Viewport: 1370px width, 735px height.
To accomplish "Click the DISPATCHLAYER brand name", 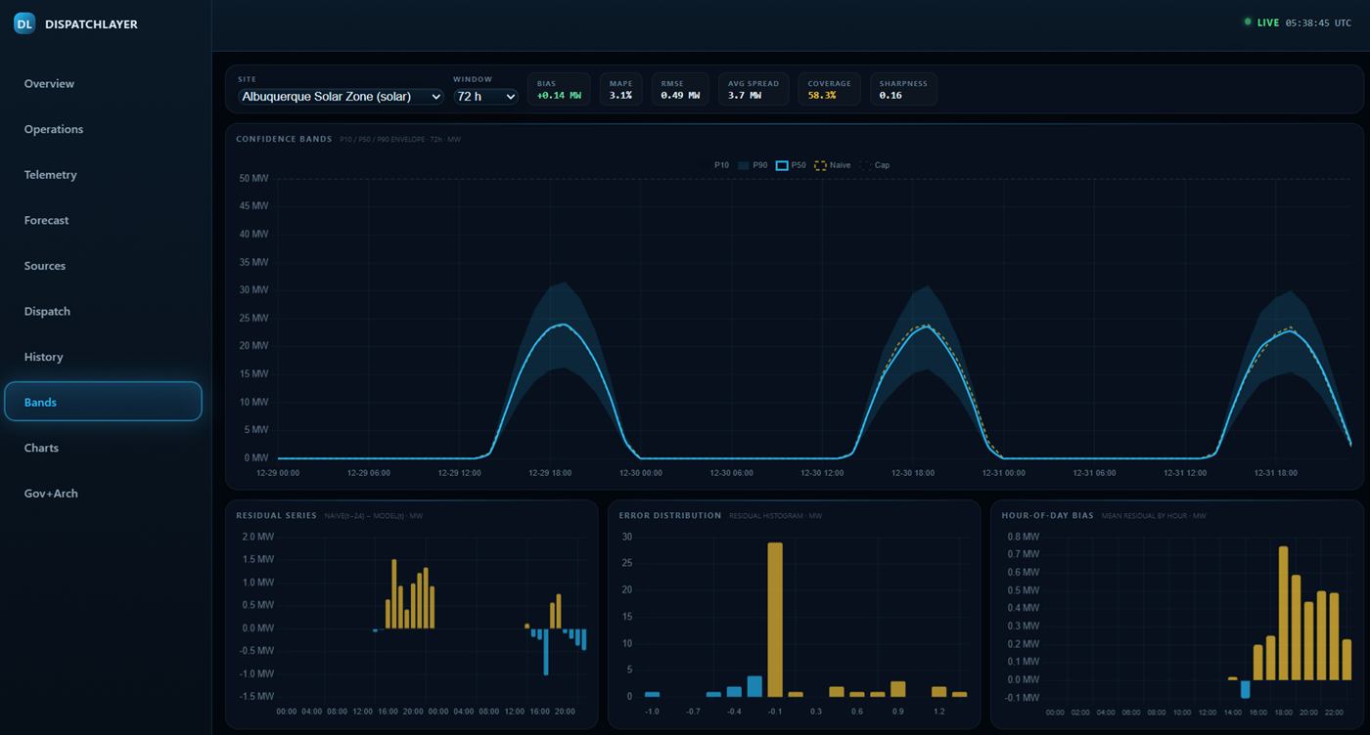I will coord(91,24).
